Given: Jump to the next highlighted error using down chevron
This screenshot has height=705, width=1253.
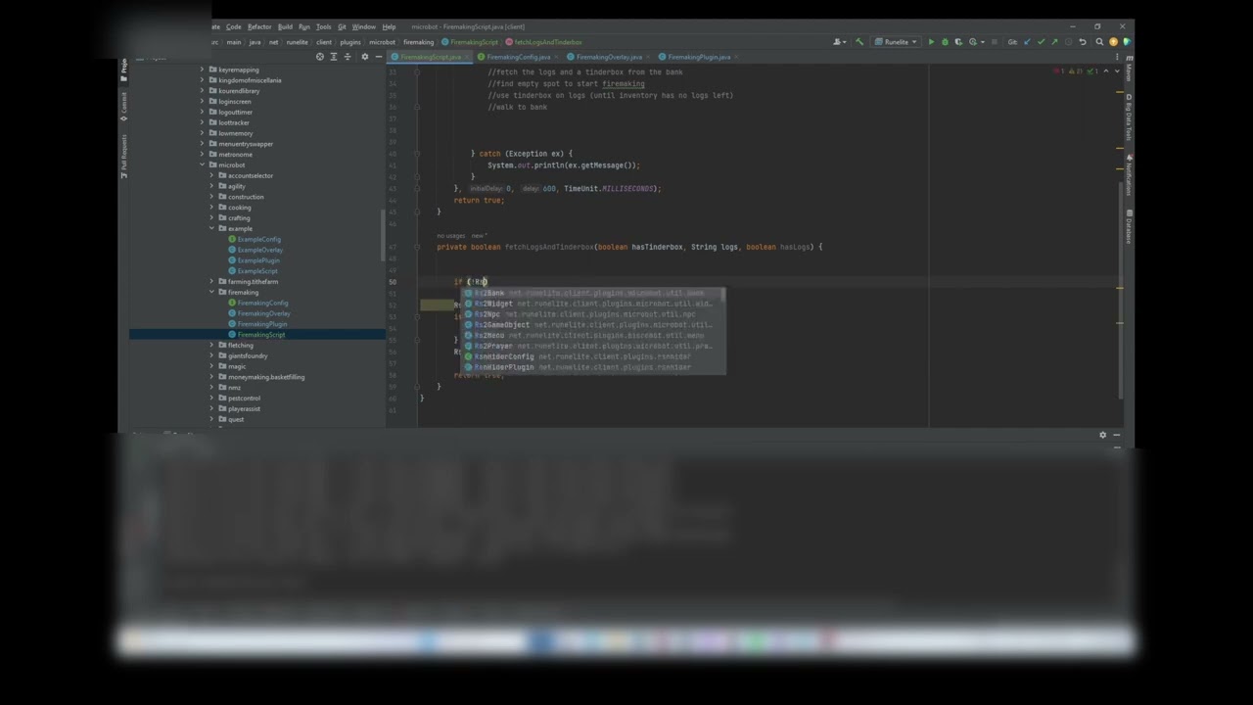Looking at the screenshot, I should 1117,71.
